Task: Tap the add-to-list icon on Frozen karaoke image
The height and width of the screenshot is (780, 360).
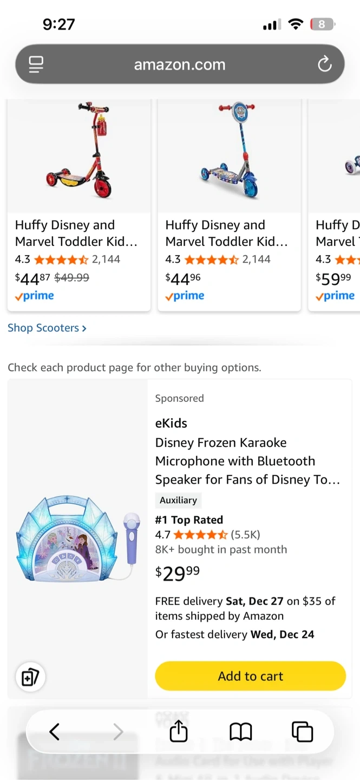Action: click(30, 677)
